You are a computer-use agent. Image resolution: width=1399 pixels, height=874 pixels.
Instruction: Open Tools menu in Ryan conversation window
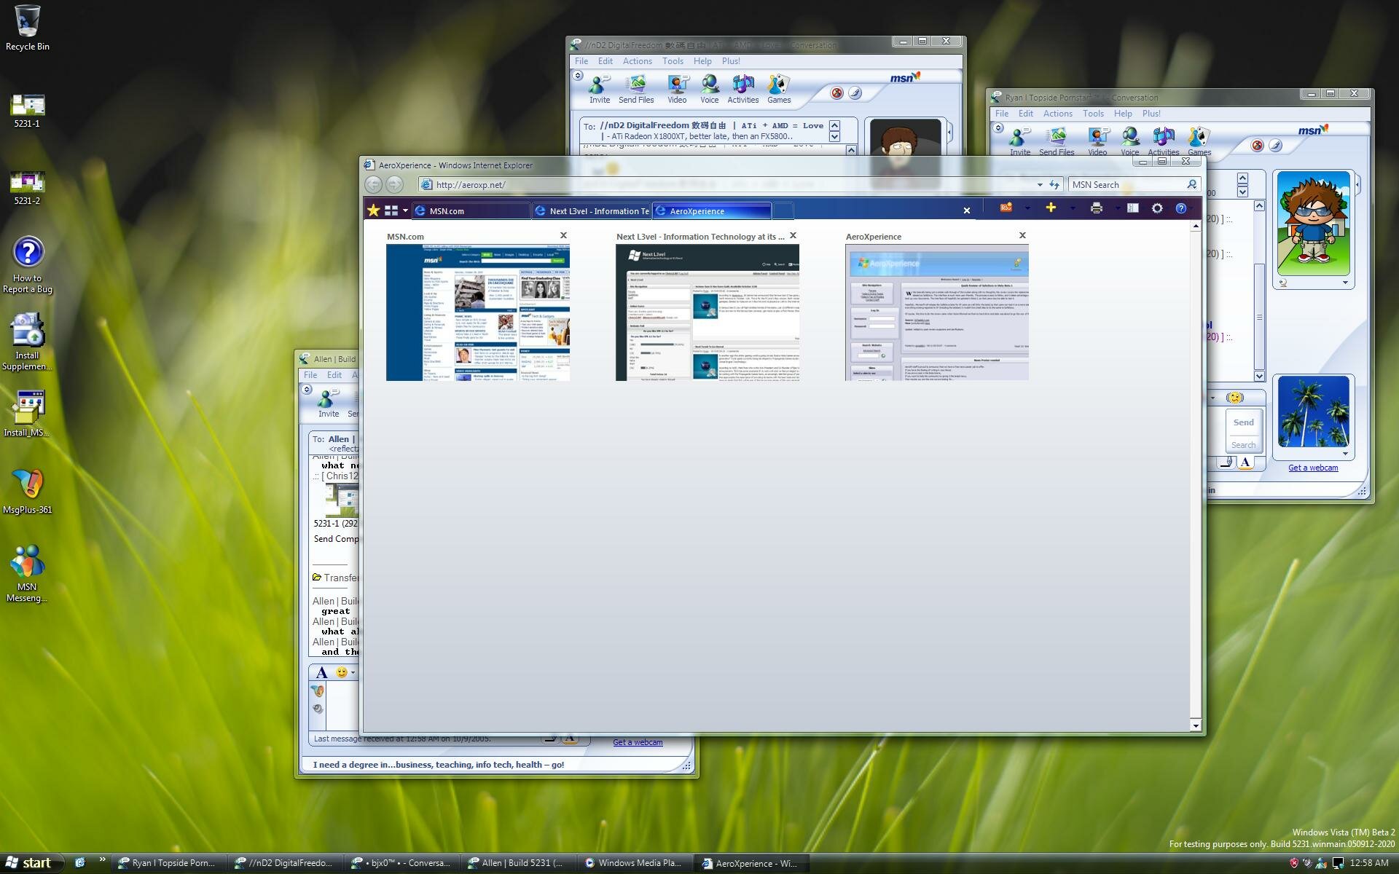coord(1093,114)
